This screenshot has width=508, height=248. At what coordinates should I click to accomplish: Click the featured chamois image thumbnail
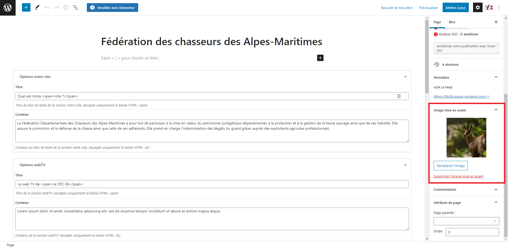click(x=466, y=138)
